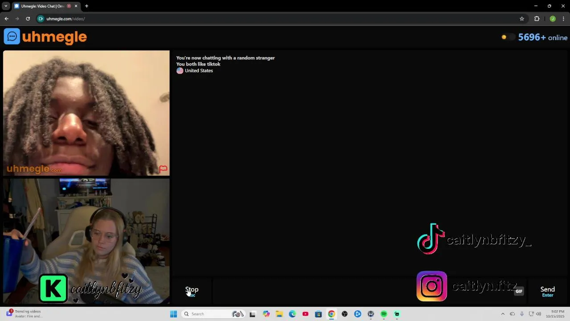Open Spotify from the taskbar
570x321 pixels.
pos(384,314)
